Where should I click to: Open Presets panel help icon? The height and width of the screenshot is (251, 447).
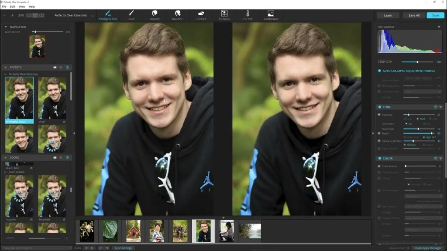coord(68,68)
